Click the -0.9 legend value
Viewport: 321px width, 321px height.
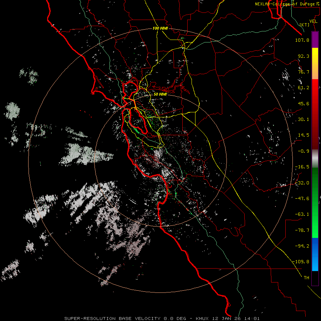(304, 151)
